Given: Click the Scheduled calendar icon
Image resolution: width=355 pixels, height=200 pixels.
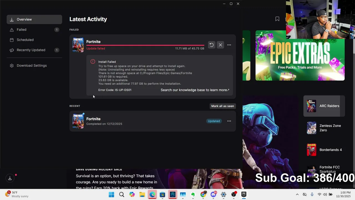Looking at the screenshot, I should pos(12,40).
